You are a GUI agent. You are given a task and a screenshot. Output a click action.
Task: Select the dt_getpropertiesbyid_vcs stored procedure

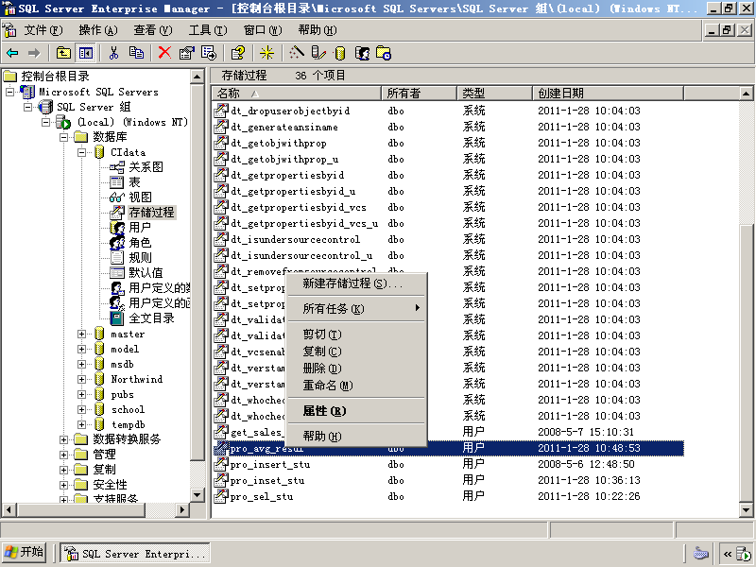point(299,207)
